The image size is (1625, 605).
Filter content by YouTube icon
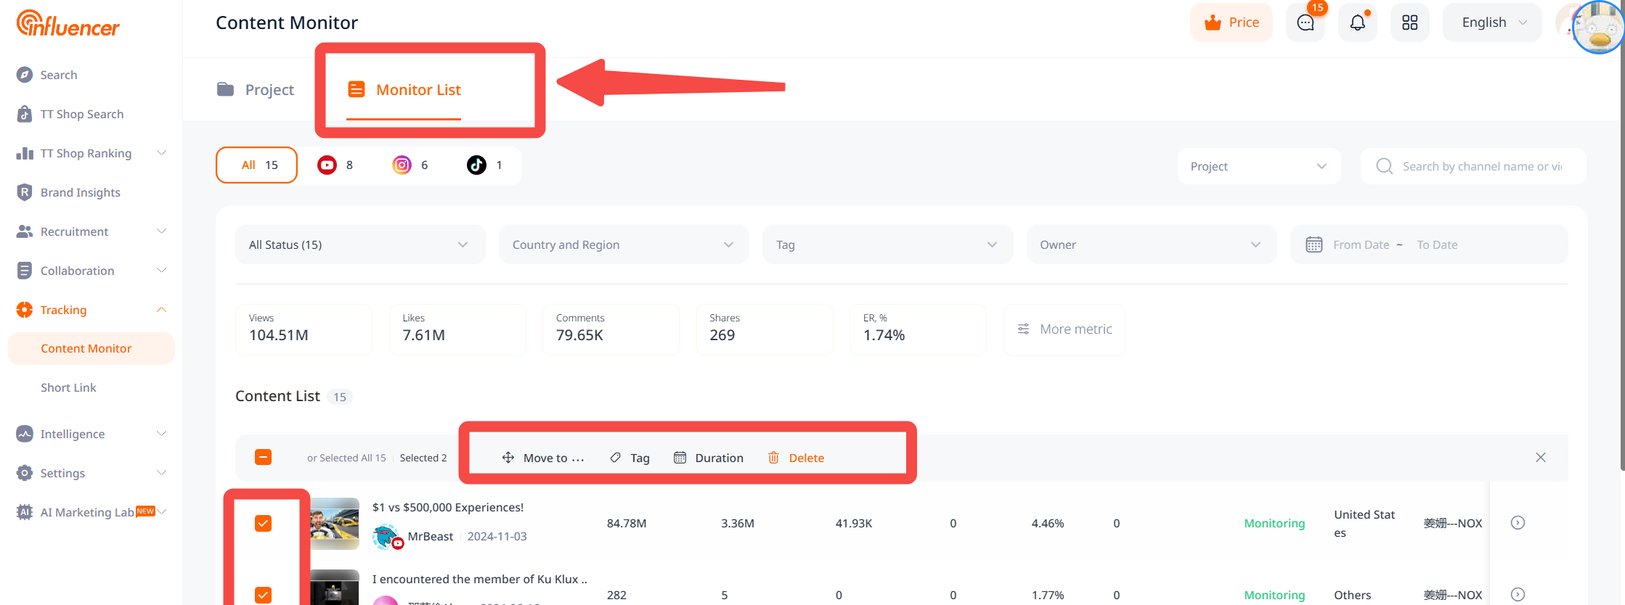[x=327, y=165]
